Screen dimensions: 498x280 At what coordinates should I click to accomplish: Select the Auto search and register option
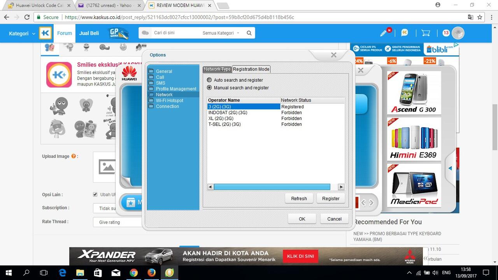coord(209,80)
